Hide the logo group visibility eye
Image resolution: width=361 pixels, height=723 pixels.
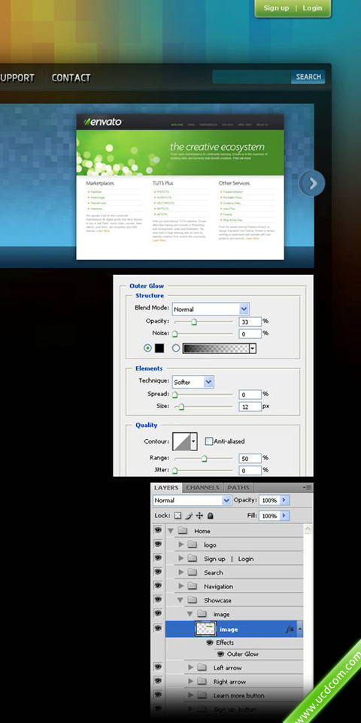(158, 545)
